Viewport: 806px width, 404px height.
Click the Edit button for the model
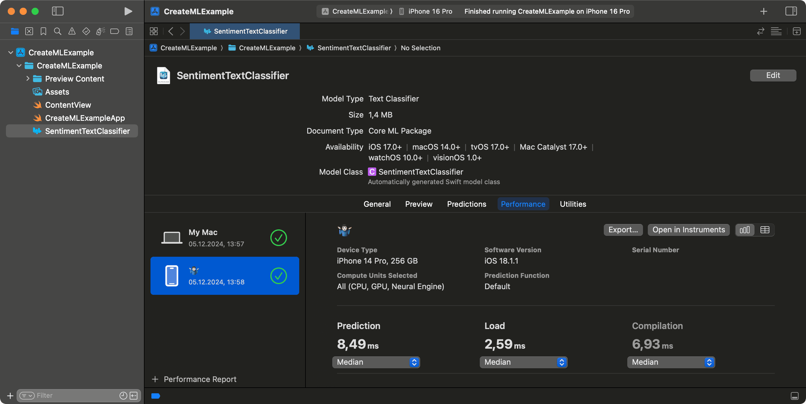(773, 76)
